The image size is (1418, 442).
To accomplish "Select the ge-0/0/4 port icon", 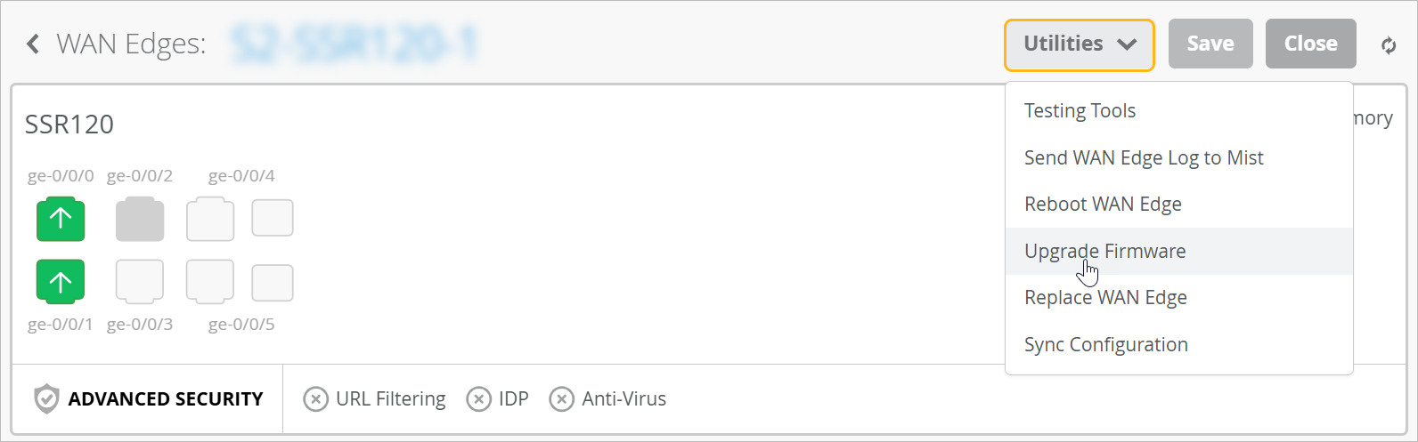I will point(210,219).
